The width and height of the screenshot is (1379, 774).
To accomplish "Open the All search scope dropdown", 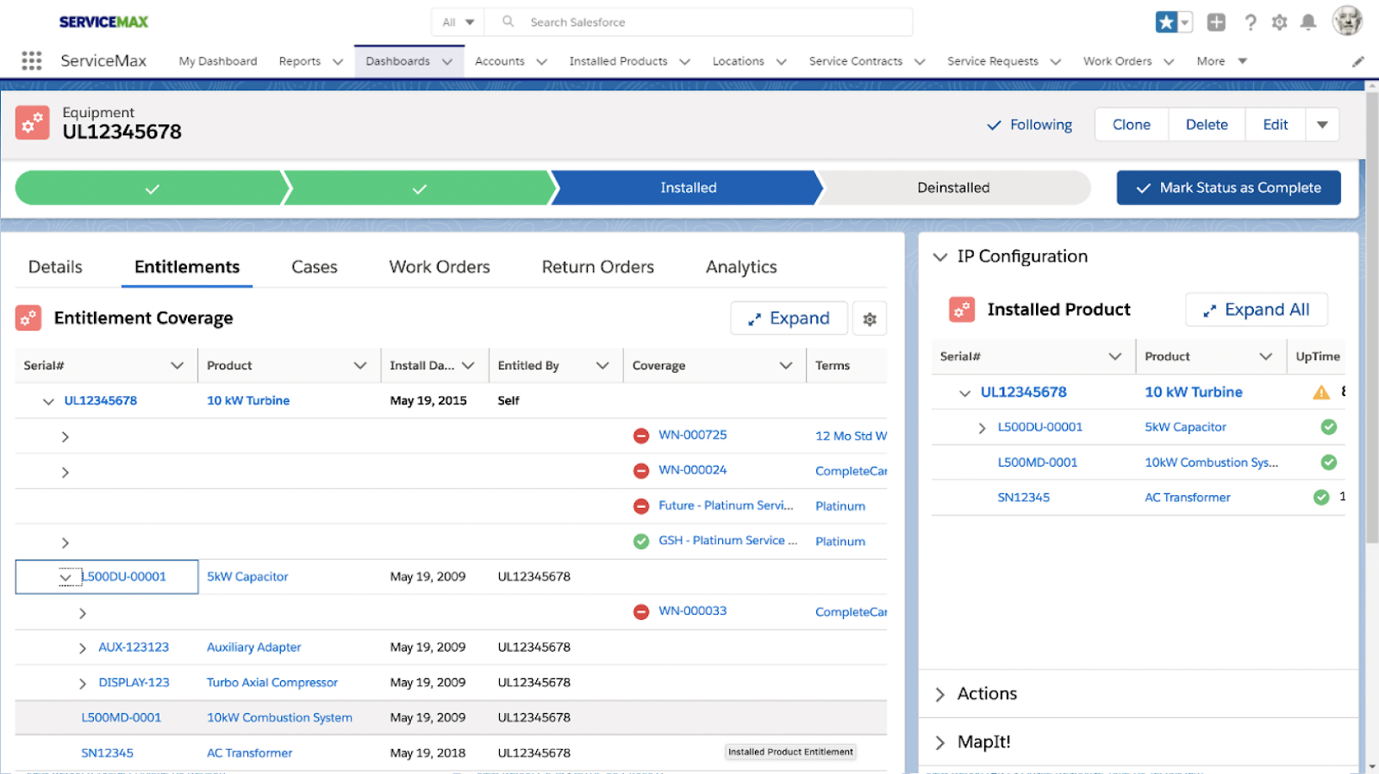I will click(459, 22).
